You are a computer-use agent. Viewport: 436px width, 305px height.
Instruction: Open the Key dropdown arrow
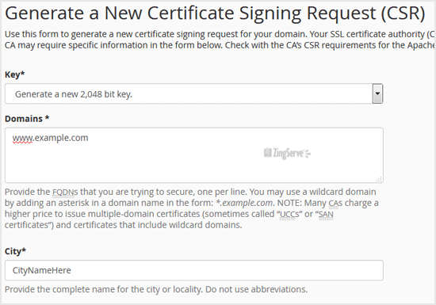click(x=377, y=93)
